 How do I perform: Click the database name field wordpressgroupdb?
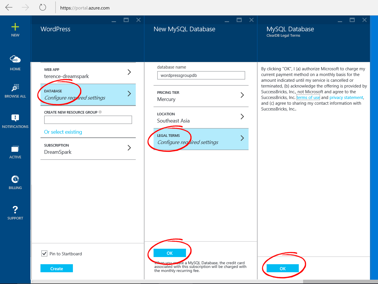click(x=201, y=75)
